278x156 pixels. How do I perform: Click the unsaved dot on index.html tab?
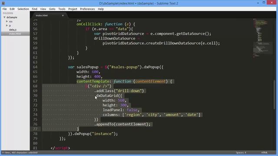tap(63, 16)
